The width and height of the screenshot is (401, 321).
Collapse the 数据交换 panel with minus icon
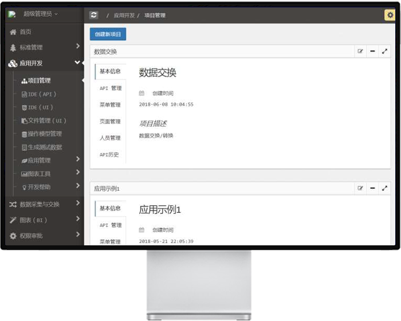372,52
